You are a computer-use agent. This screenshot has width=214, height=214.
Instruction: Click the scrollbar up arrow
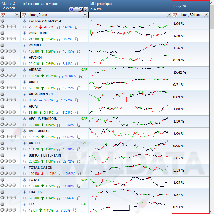click(212, 2)
